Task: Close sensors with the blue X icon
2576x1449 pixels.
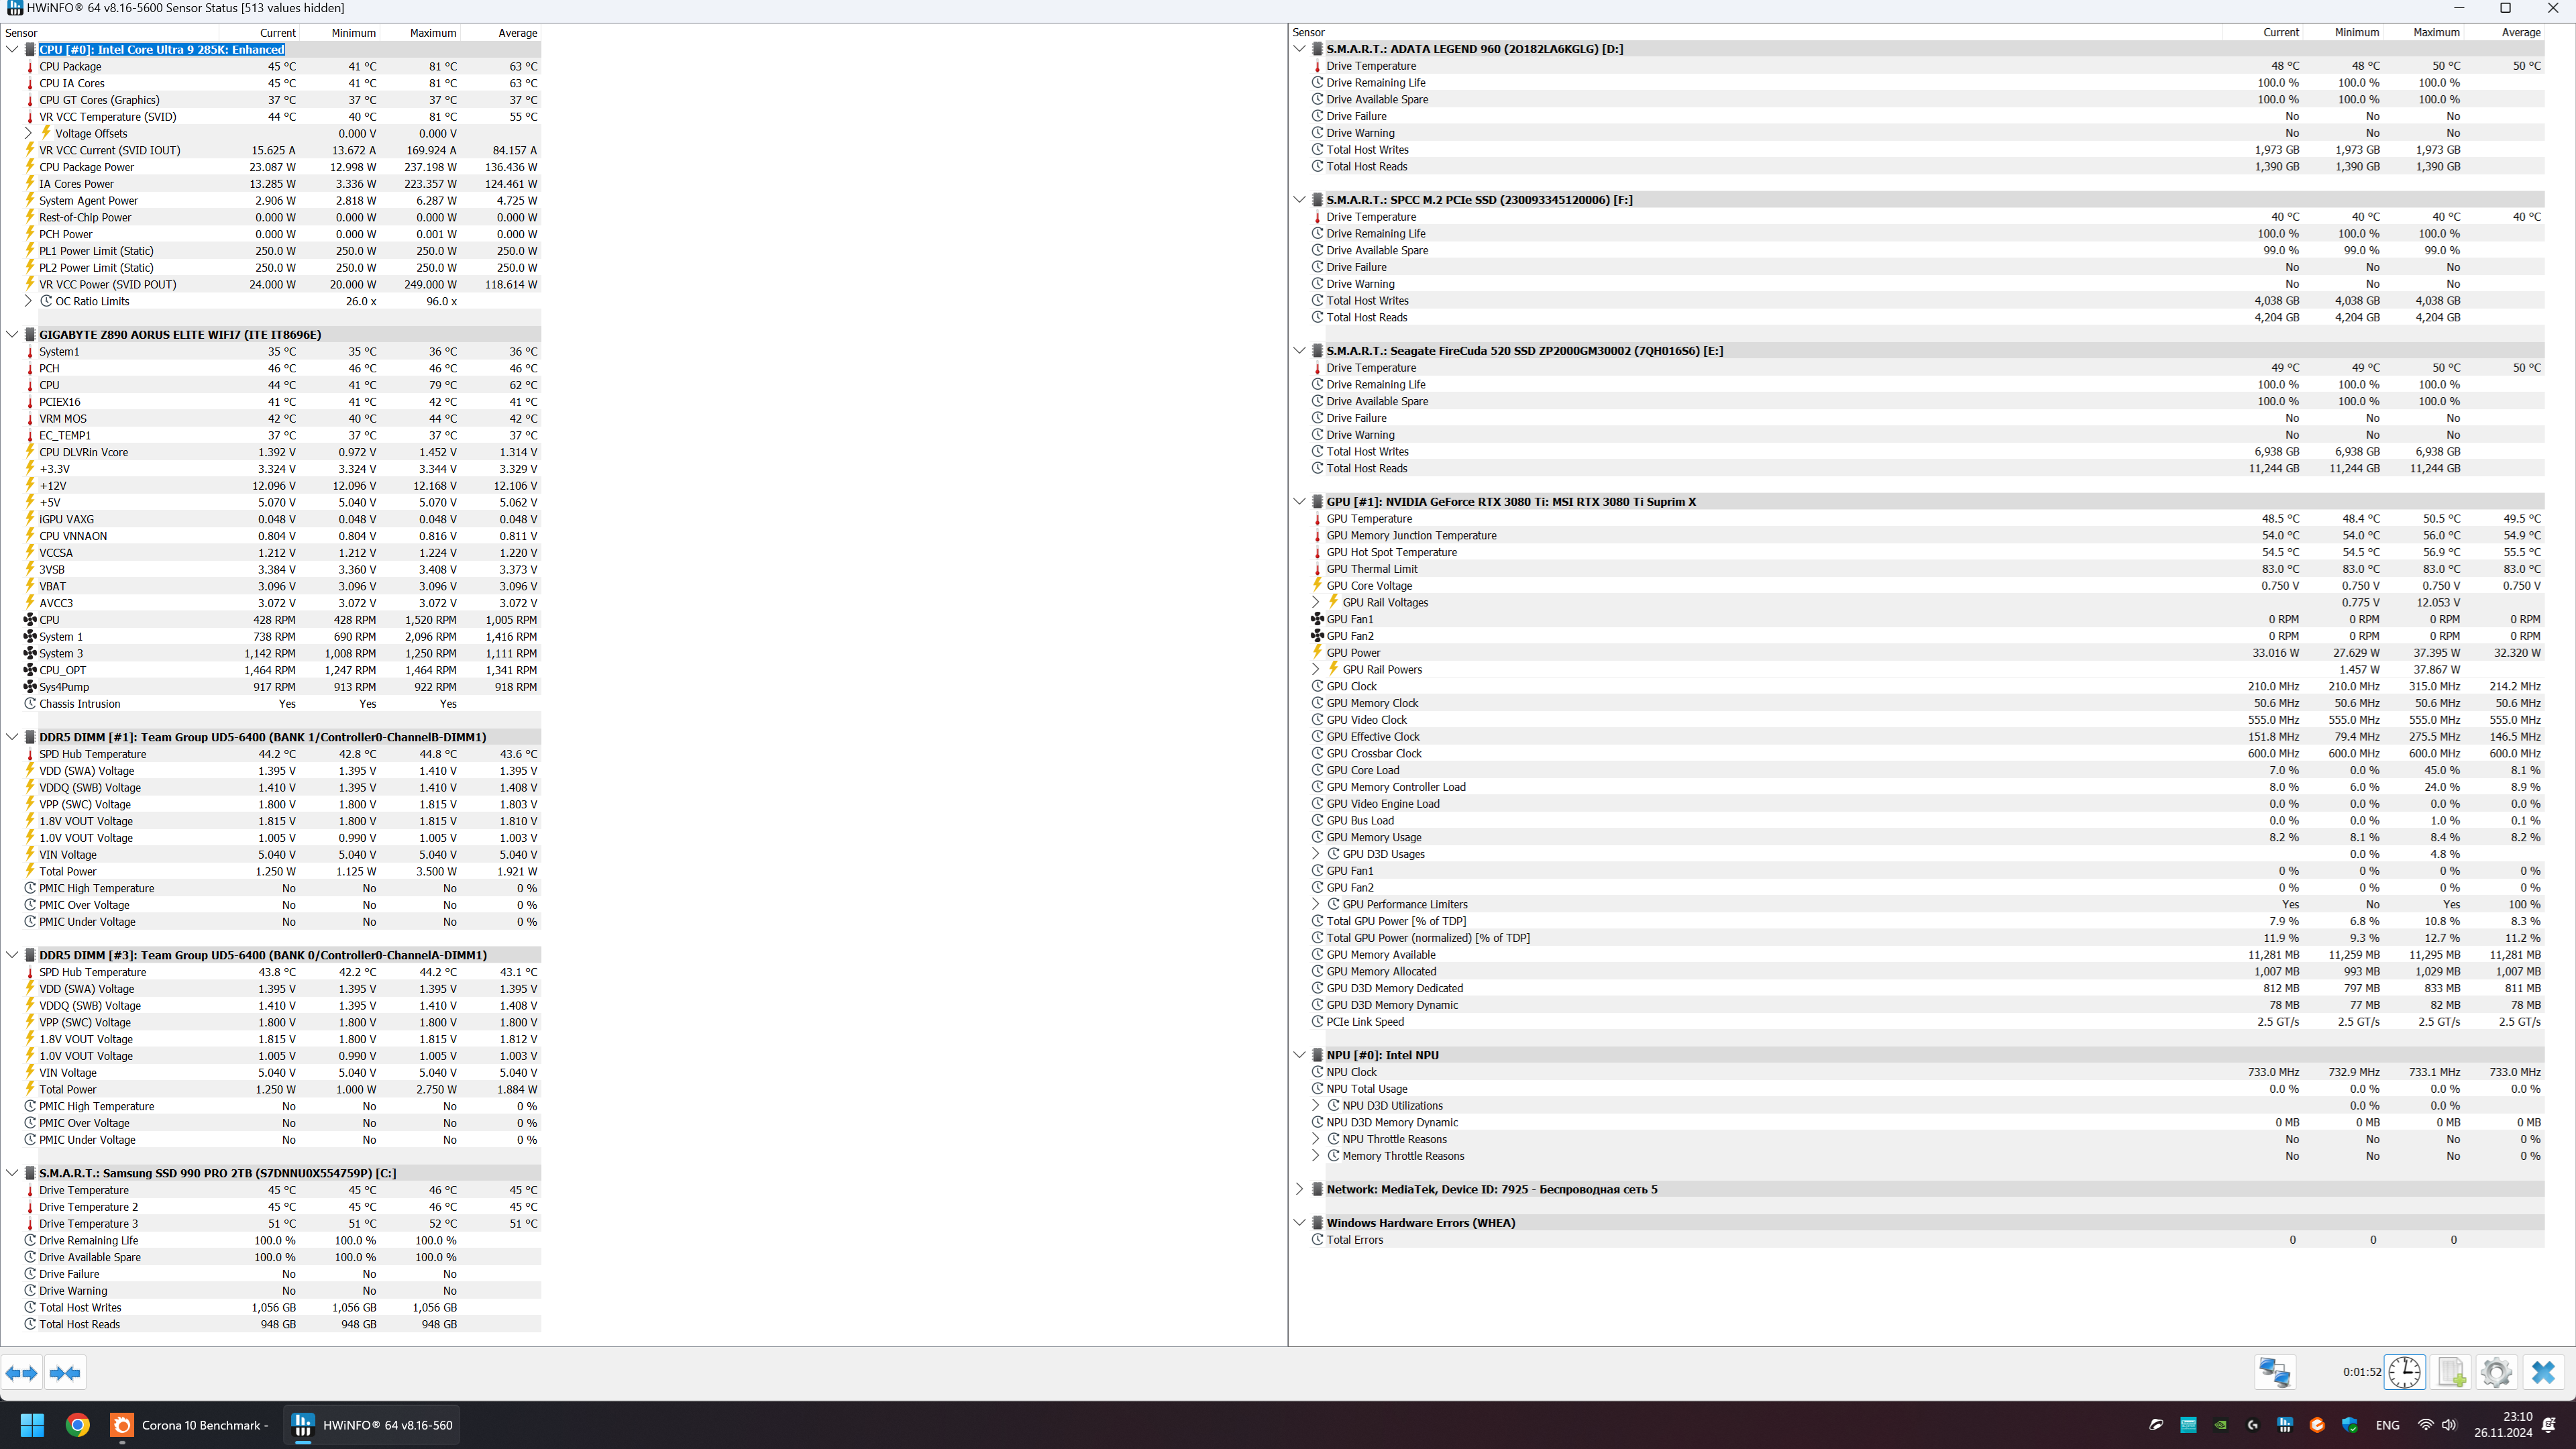Action: (2543, 1372)
